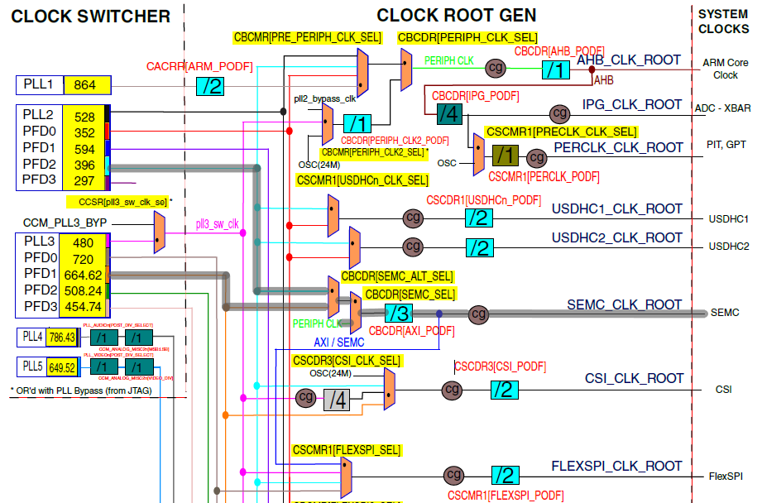Screen dimensions: 762x503
Task: Click the cg gate before the grey /4 divider
Action: 306,398
